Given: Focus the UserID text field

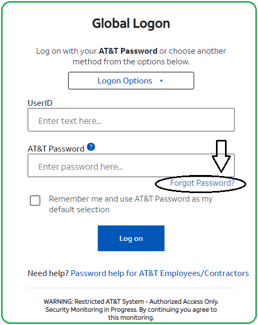Looking at the screenshot, I should pos(131,120).
